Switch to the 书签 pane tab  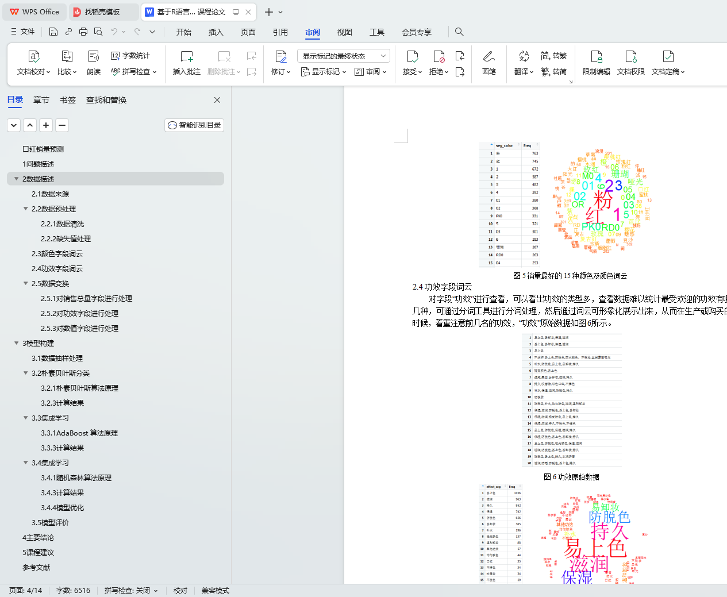(x=68, y=100)
